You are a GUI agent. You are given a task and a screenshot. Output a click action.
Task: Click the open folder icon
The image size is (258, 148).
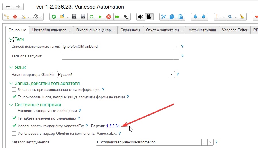(62, 17)
